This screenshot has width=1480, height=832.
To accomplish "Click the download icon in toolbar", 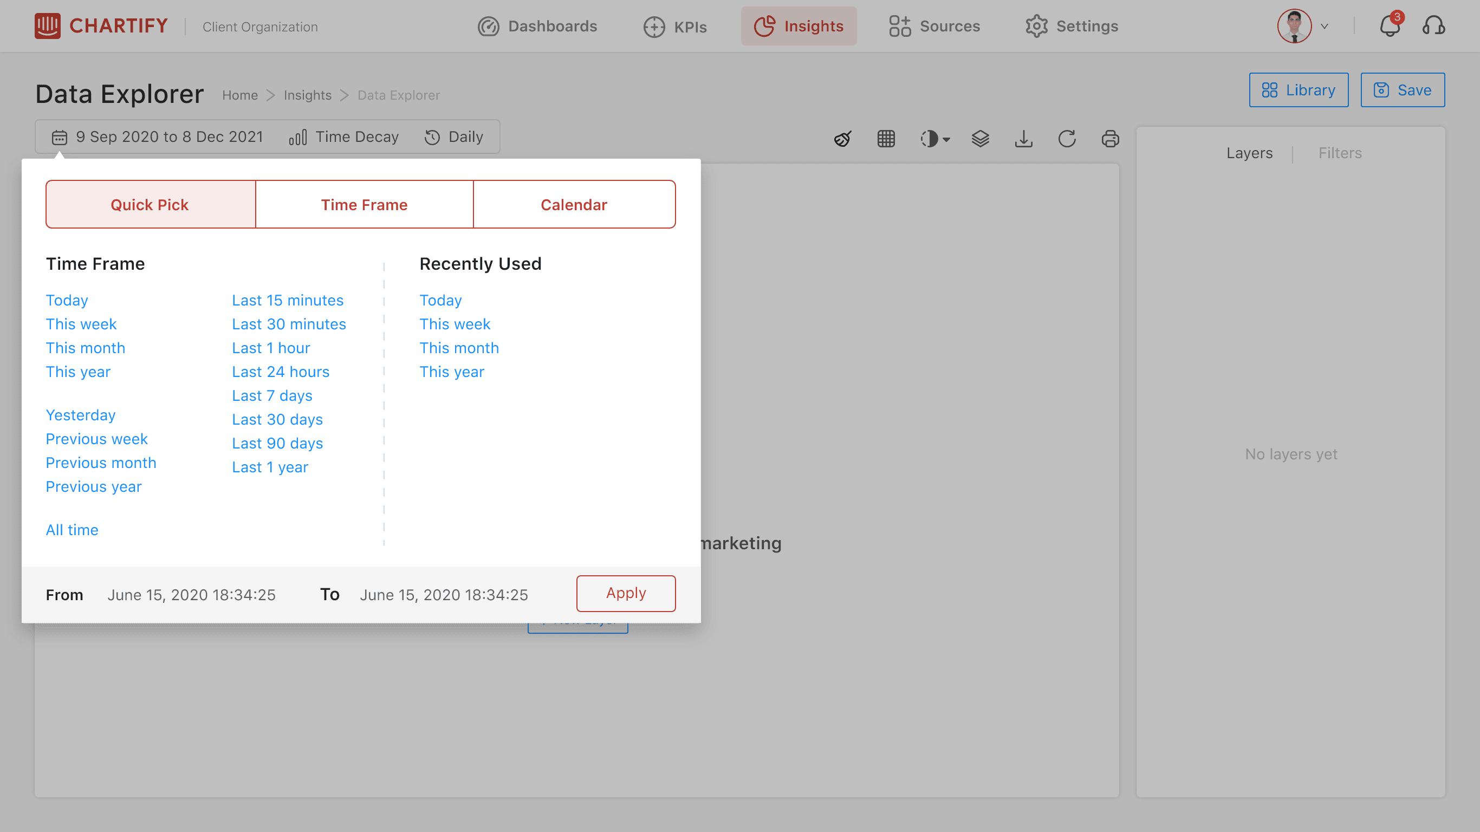I will (x=1023, y=139).
